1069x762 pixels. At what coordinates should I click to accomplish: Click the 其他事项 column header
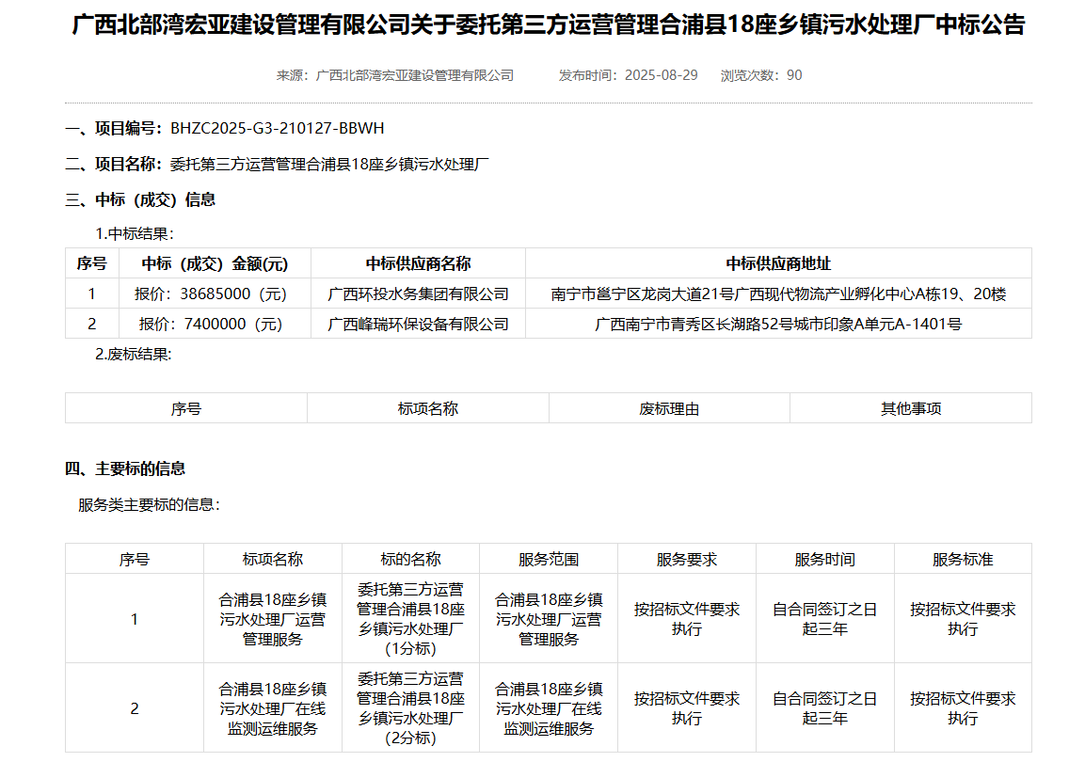tap(911, 409)
